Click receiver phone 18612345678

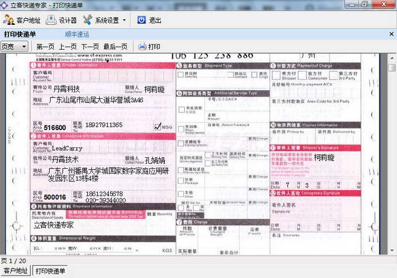click(104, 194)
